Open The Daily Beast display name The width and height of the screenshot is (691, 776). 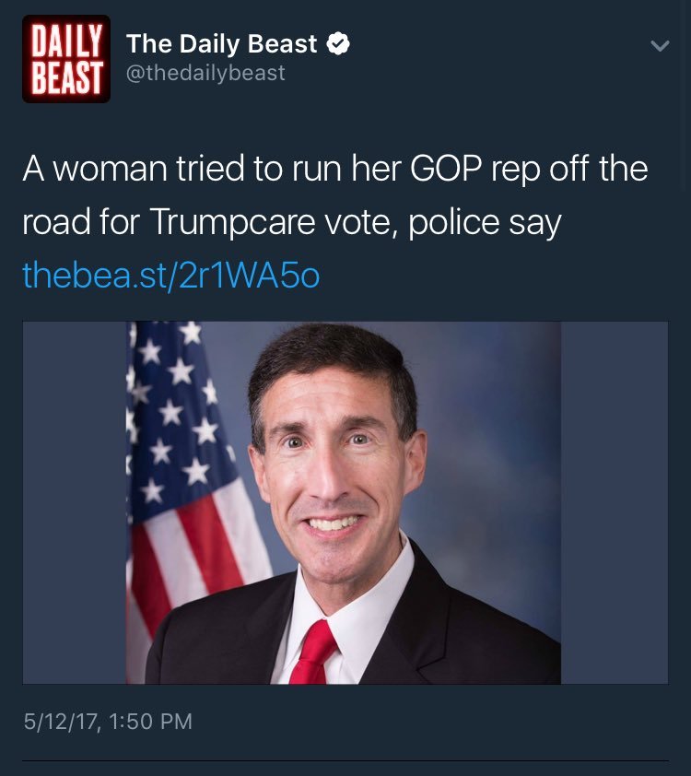click(222, 44)
